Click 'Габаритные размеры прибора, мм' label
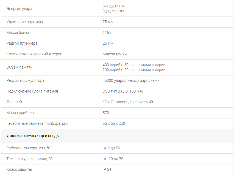Screen dimensions: 234x176 click(x=37, y=124)
